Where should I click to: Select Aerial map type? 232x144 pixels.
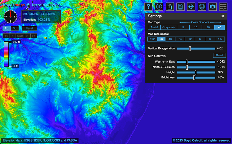point(154,27)
